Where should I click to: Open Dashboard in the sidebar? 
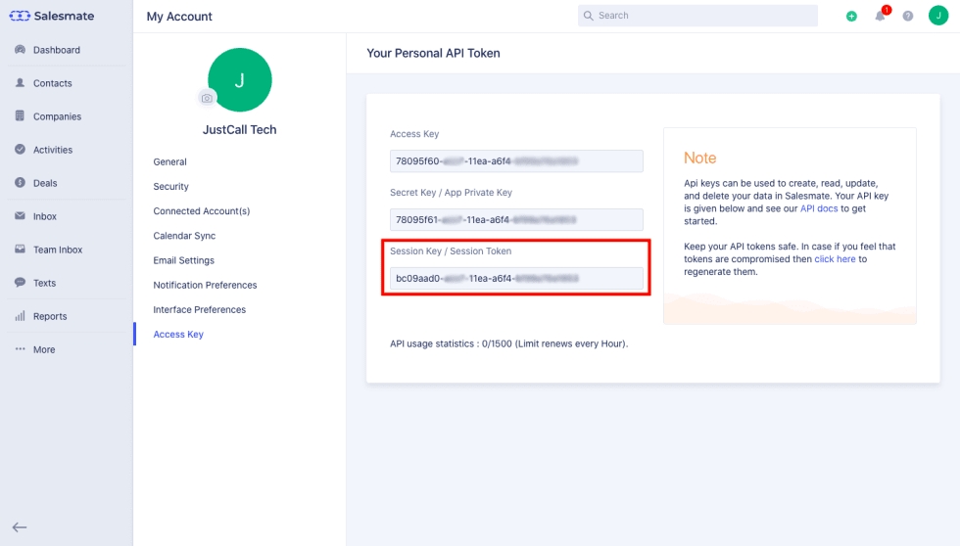coord(57,50)
